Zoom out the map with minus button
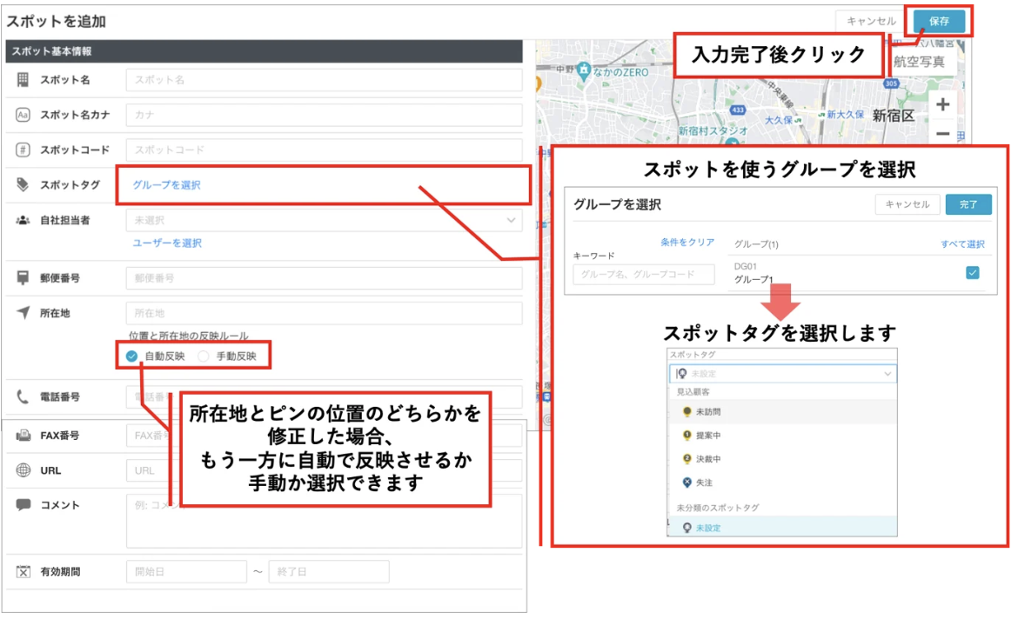The height and width of the screenshot is (619, 1018). coord(942,134)
